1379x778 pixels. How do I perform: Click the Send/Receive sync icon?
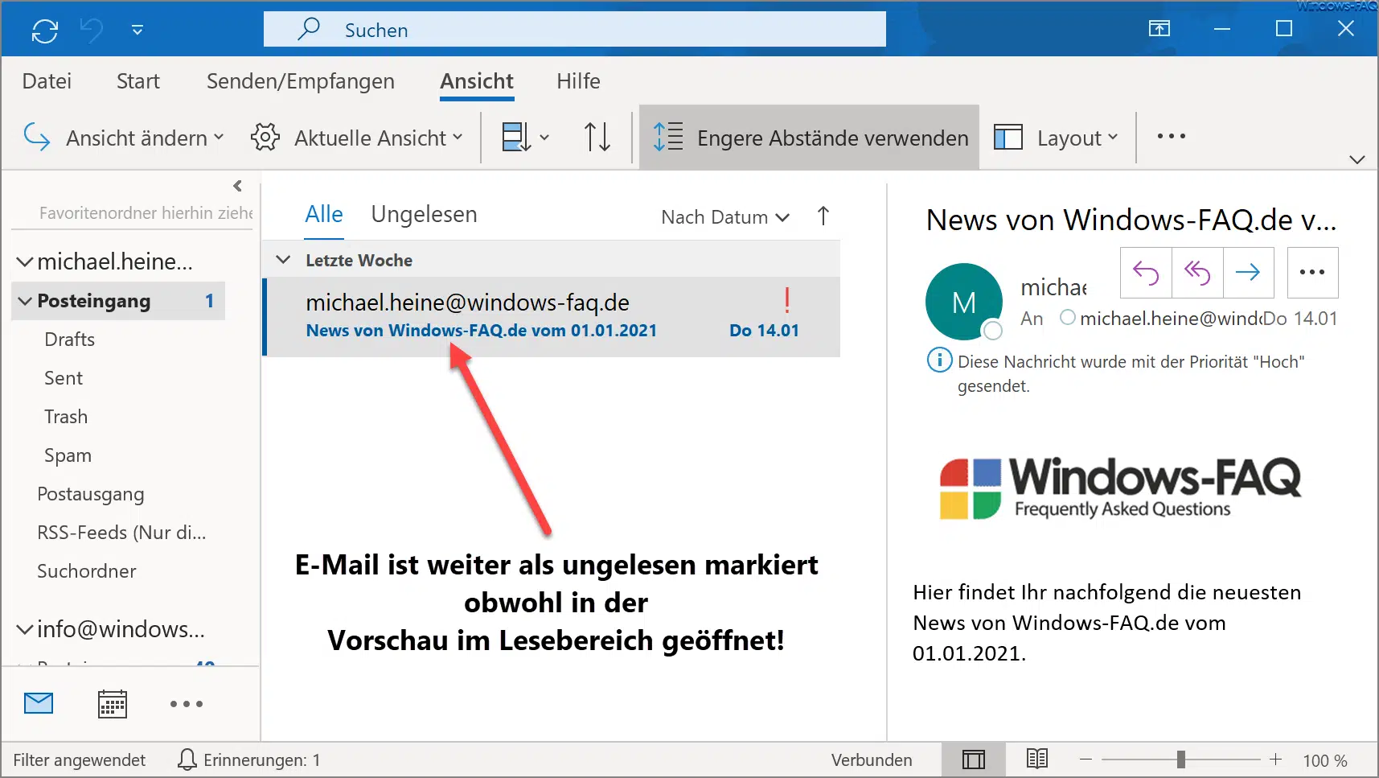pyautogui.click(x=45, y=31)
